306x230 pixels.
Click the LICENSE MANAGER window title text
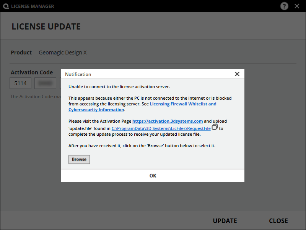33,6
